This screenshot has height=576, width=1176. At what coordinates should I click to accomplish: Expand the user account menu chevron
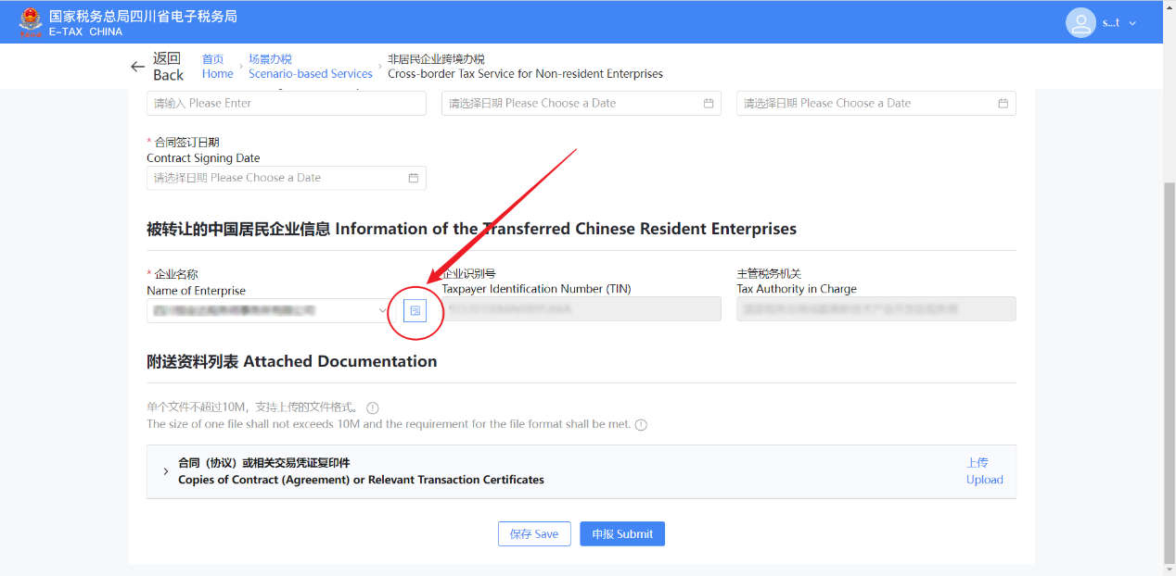click(1132, 23)
